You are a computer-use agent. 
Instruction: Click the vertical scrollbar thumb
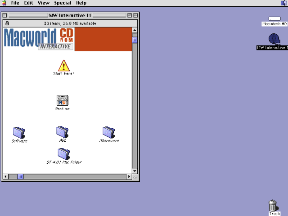click(135, 40)
